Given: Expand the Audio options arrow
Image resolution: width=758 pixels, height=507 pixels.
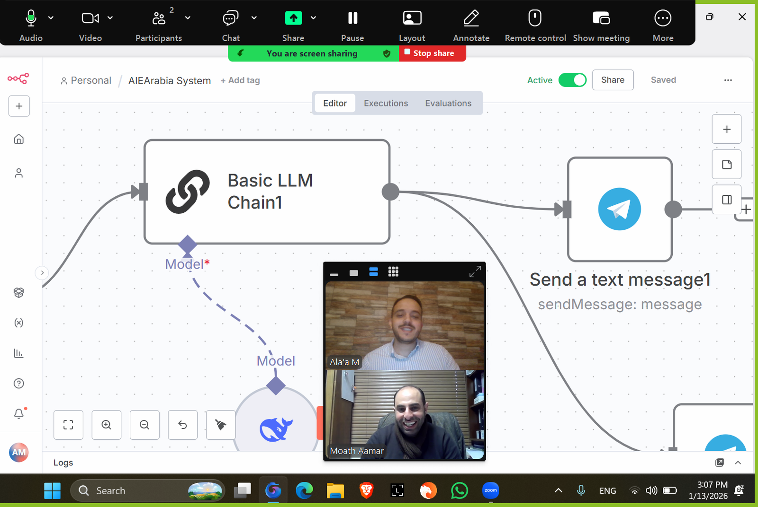Looking at the screenshot, I should (51, 18).
